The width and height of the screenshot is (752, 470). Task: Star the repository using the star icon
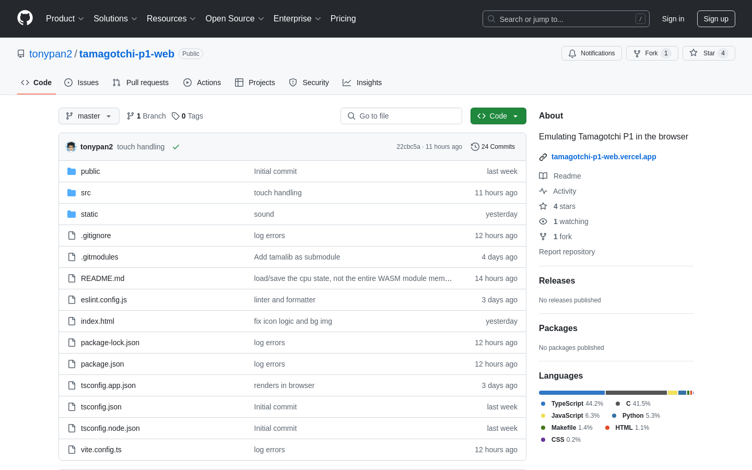pos(694,53)
